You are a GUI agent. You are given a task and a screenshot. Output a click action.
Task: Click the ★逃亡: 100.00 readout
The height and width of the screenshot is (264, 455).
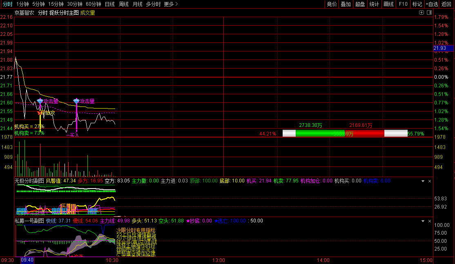tap(230, 221)
